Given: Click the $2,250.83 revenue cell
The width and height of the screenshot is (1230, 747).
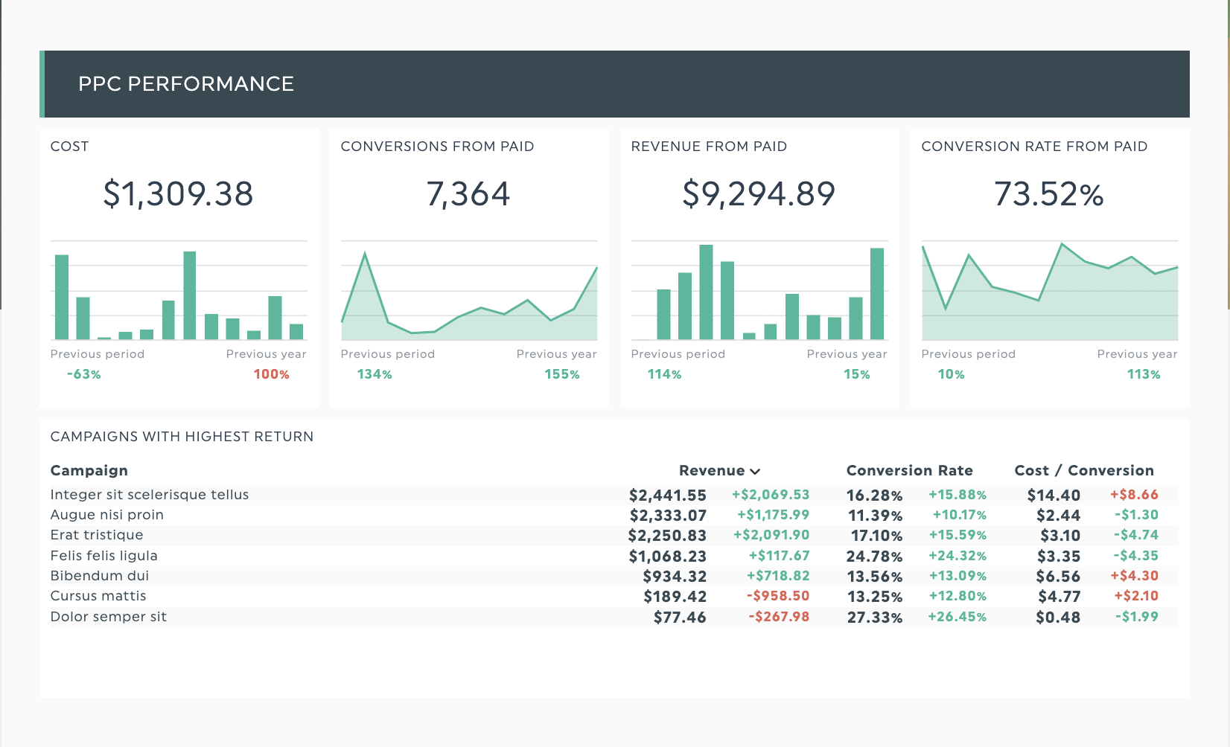Looking at the screenshot, I should tap(667, 536).
